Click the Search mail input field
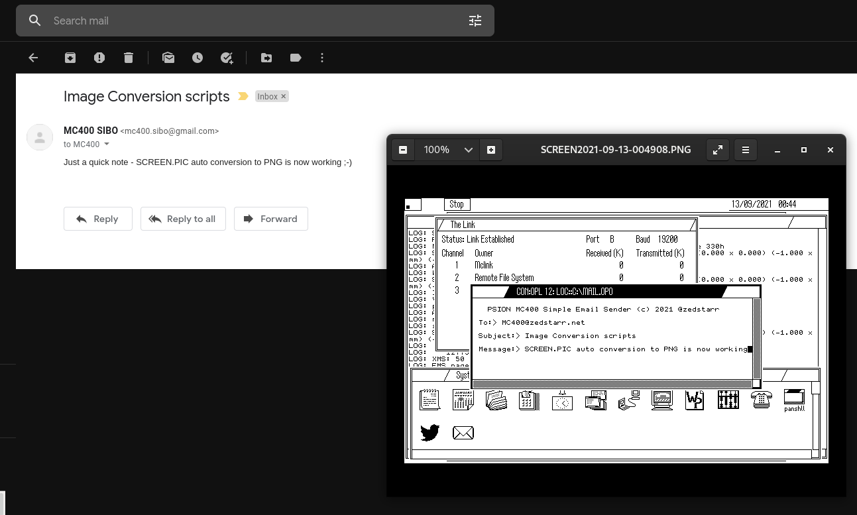 coord(252,21)
